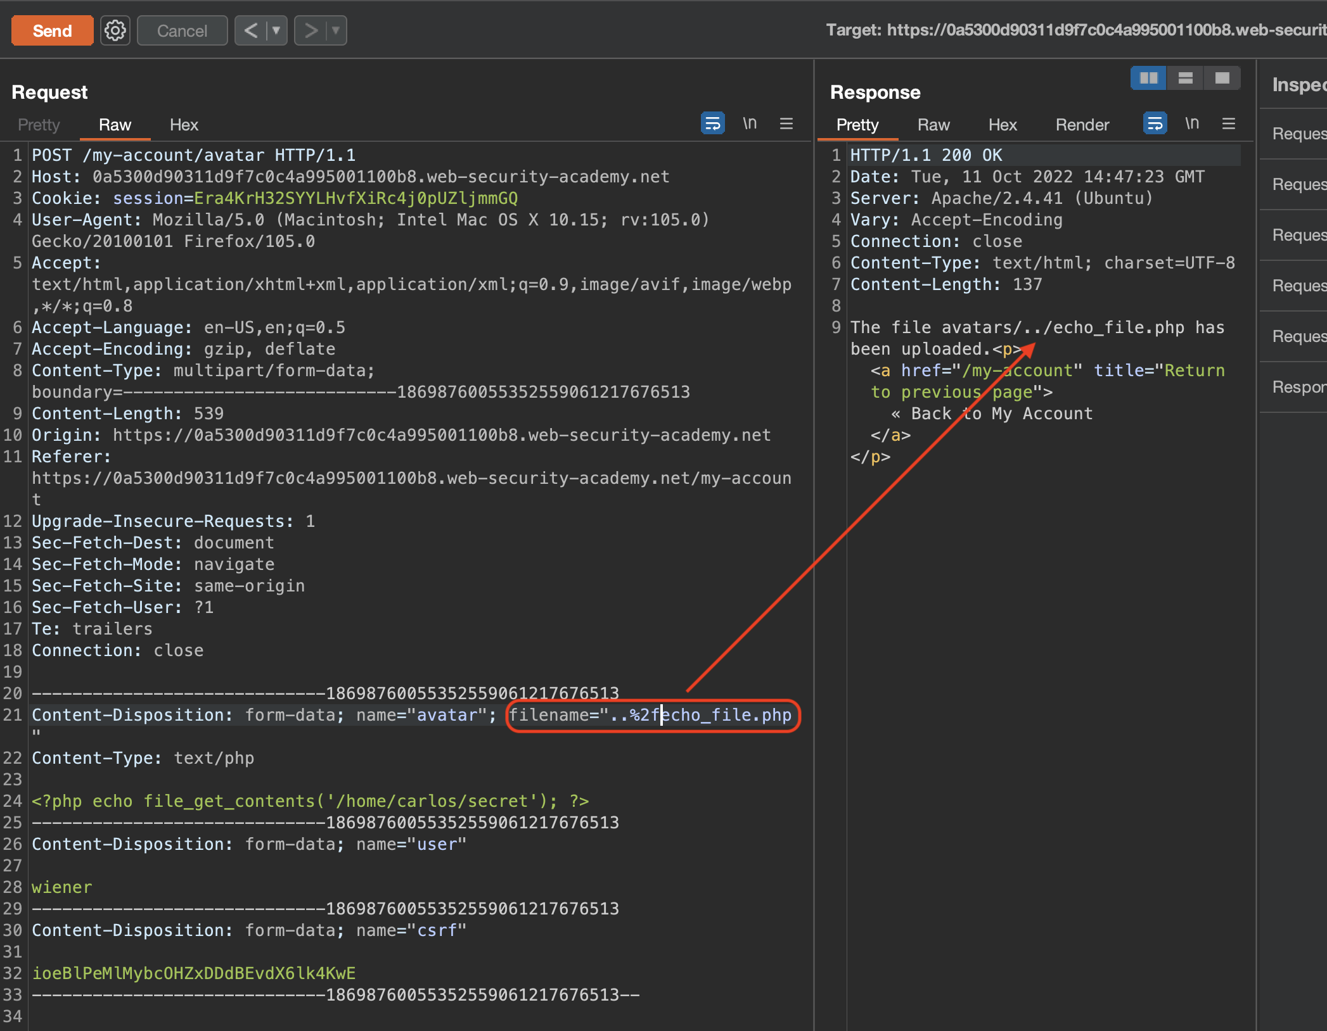Select the top-bottom split layout icon
1327x1031 pixels.
click(1185, 78)
